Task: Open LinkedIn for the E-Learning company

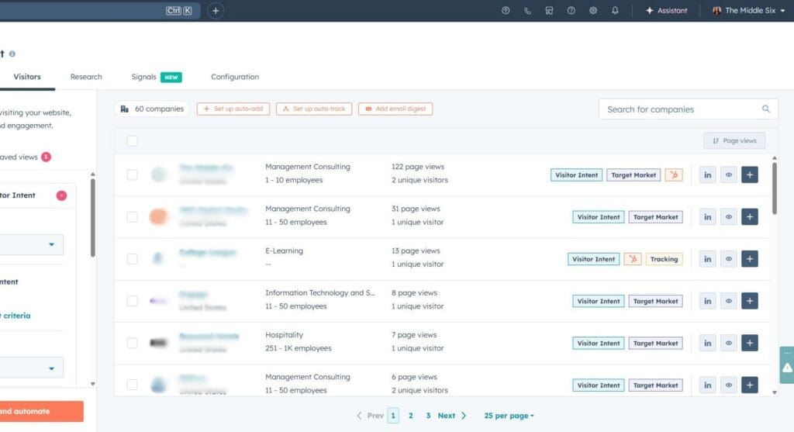Action: (x=707, y=259)
